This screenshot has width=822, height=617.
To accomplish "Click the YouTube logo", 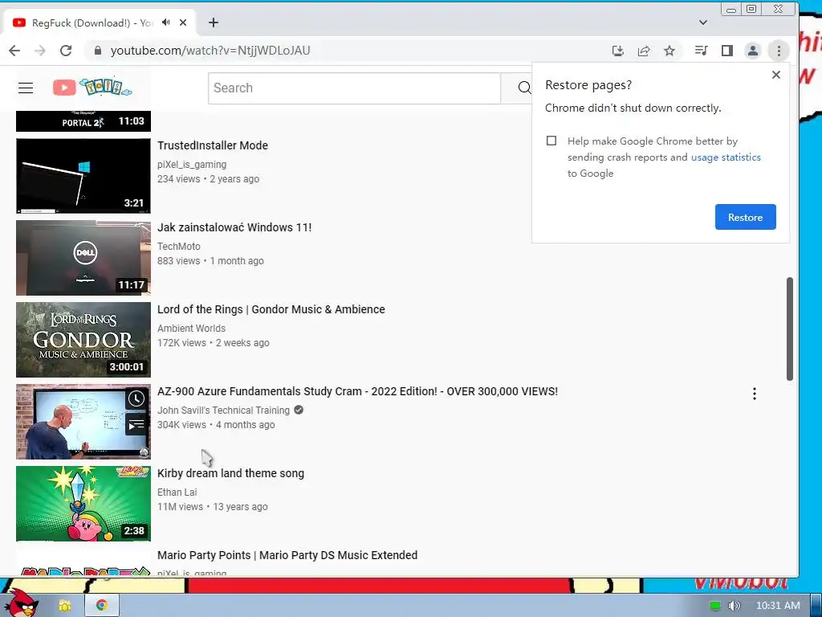I will (x=92, y=87).
